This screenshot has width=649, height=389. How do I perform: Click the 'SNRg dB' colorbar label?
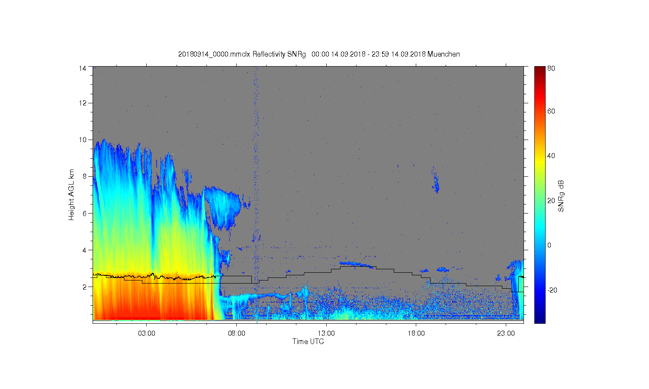point(561,196)
